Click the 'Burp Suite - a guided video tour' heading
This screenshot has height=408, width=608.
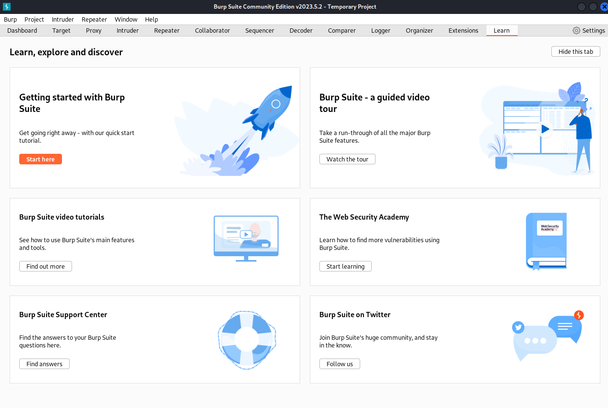point(375,103)
